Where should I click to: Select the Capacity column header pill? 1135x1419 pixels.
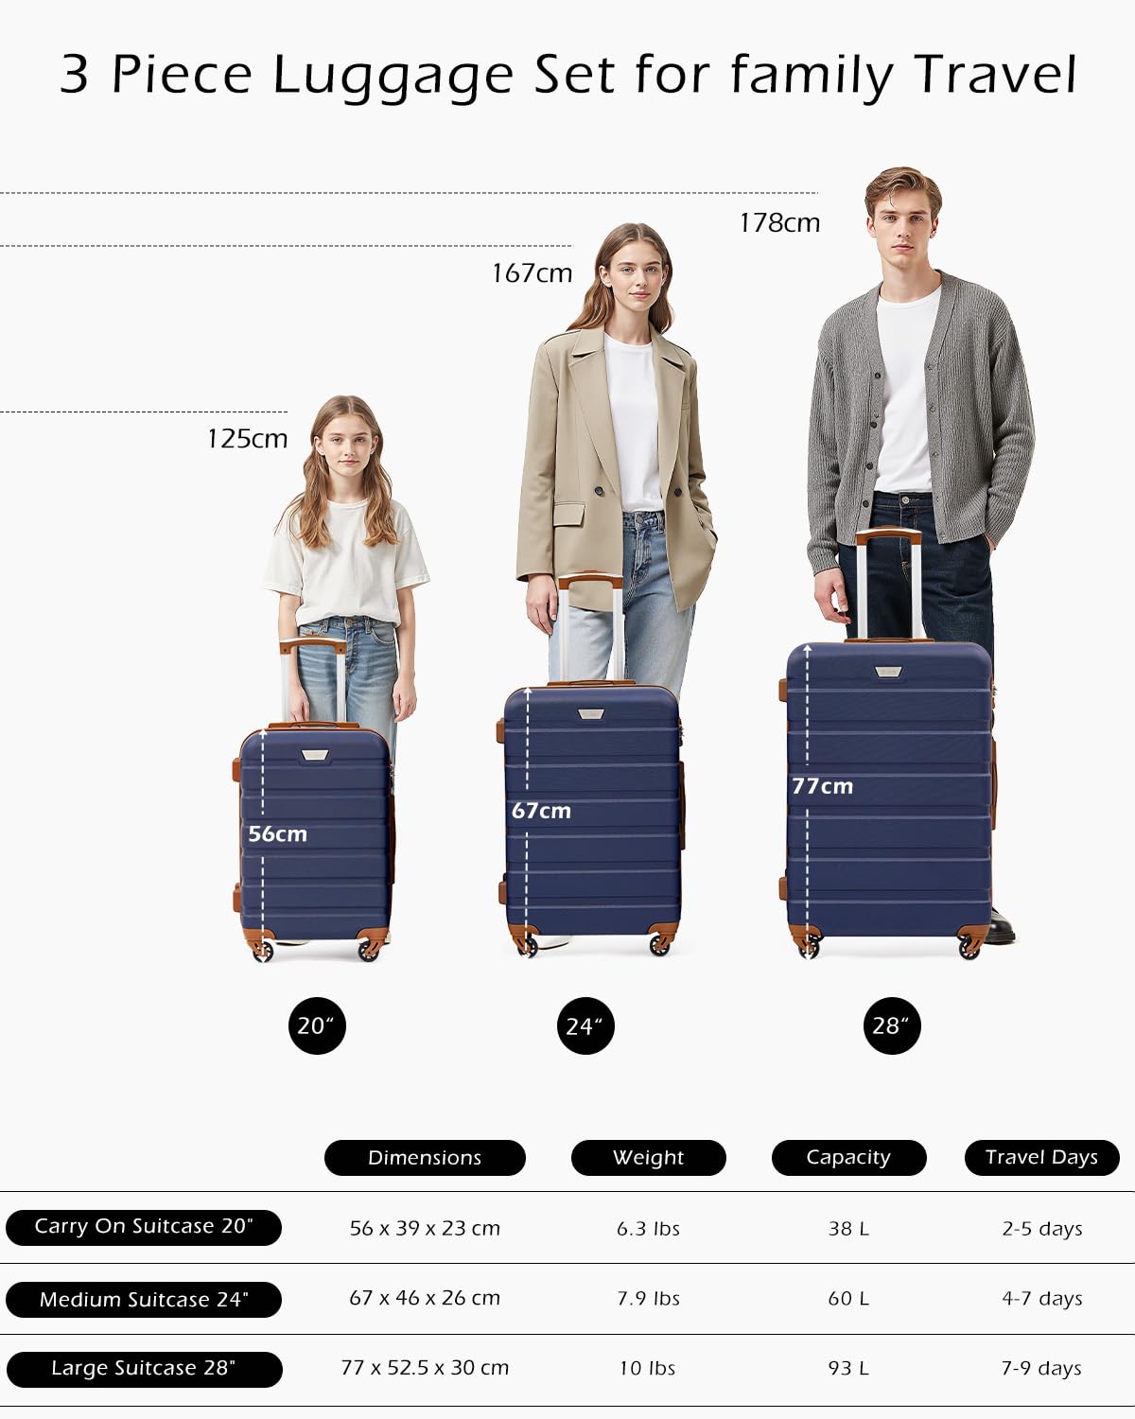849,1158
